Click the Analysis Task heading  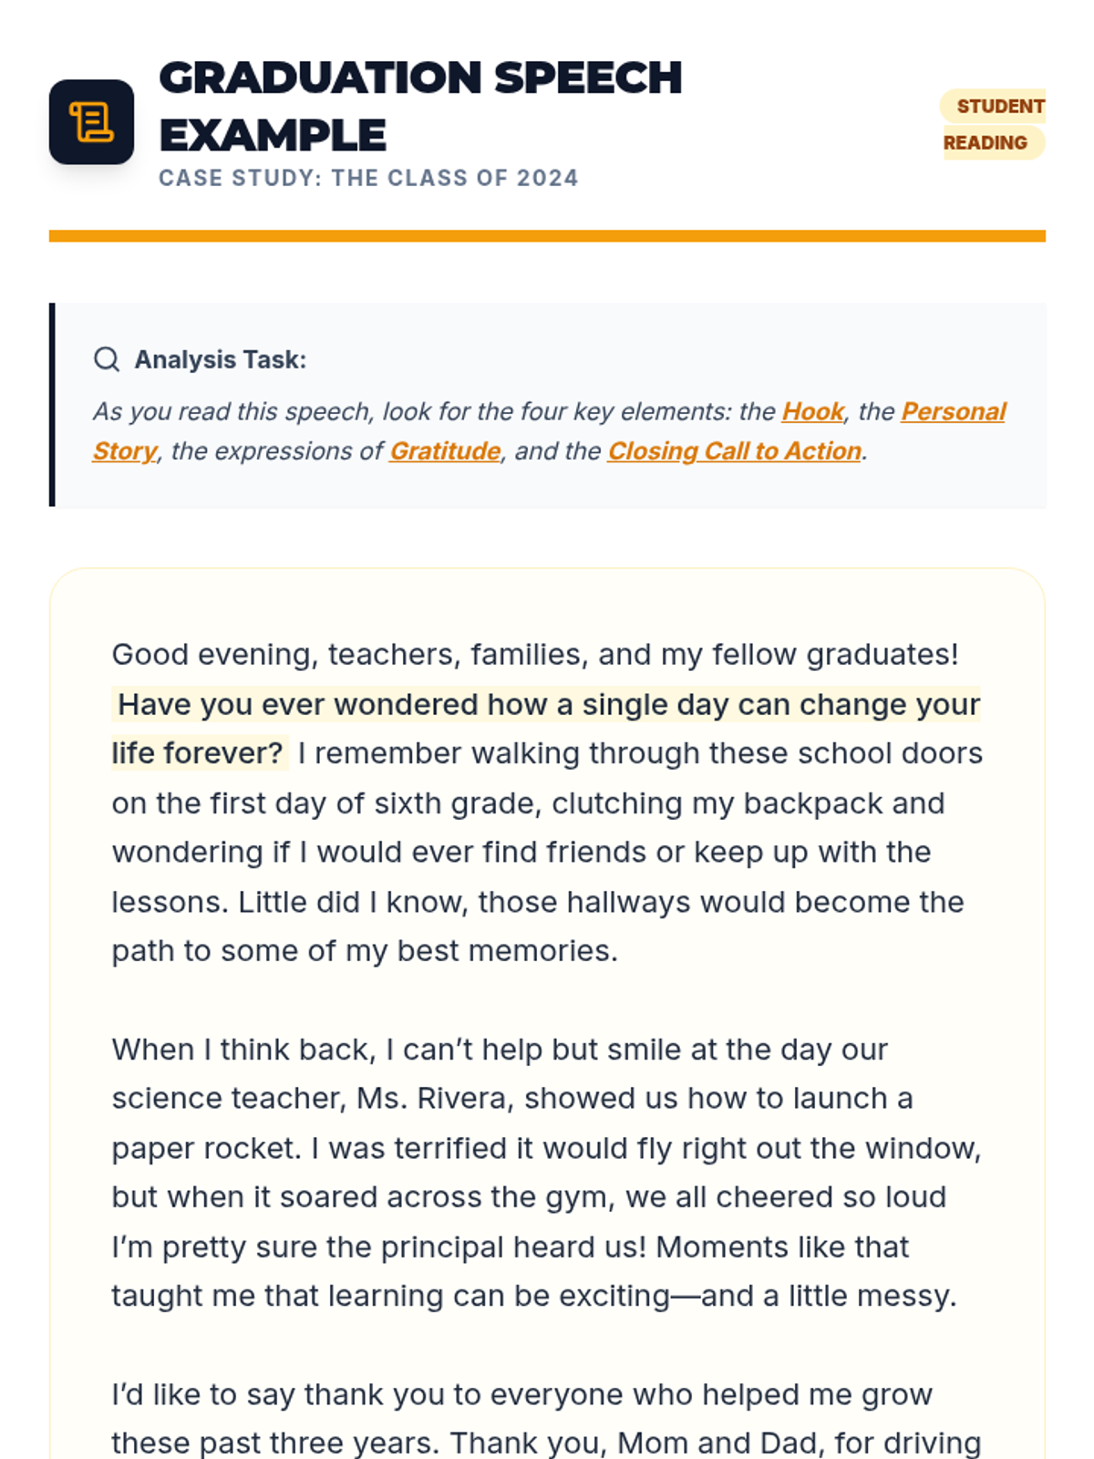pos(220,359)
